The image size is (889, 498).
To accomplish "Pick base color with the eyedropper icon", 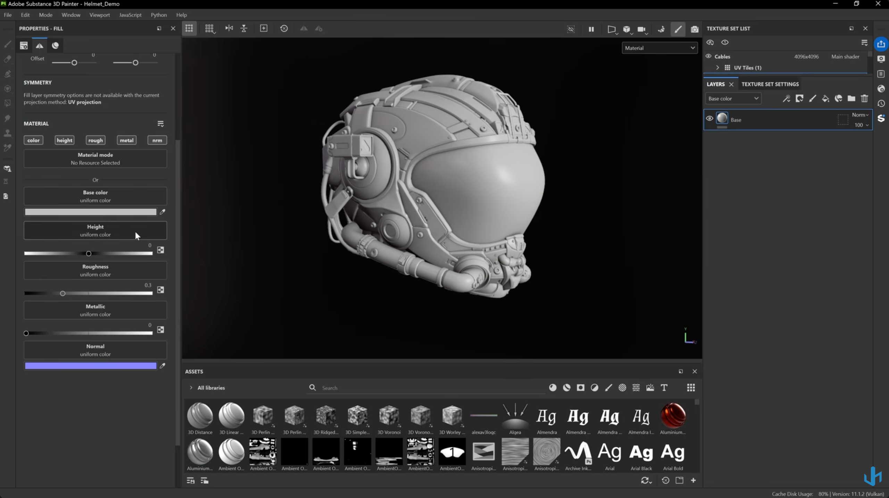I will coord(162,212).
